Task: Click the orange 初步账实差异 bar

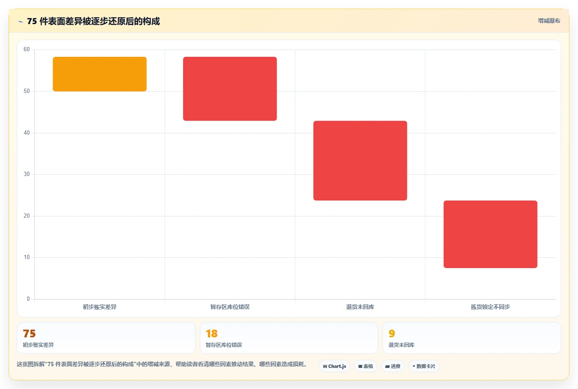Action: click(100, 74)
